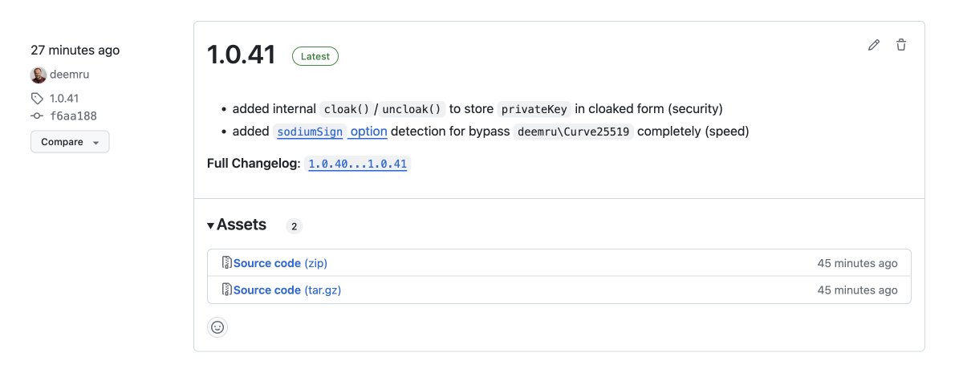The height and width of the screenshot is (369, 963).
Task: Click the privateKey code text
Action: coord(534,109)
